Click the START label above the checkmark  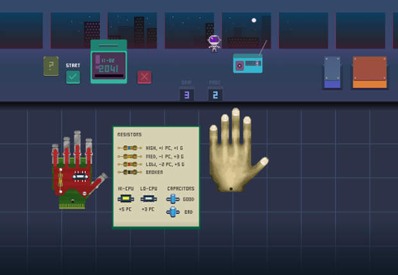click(73, 65)
